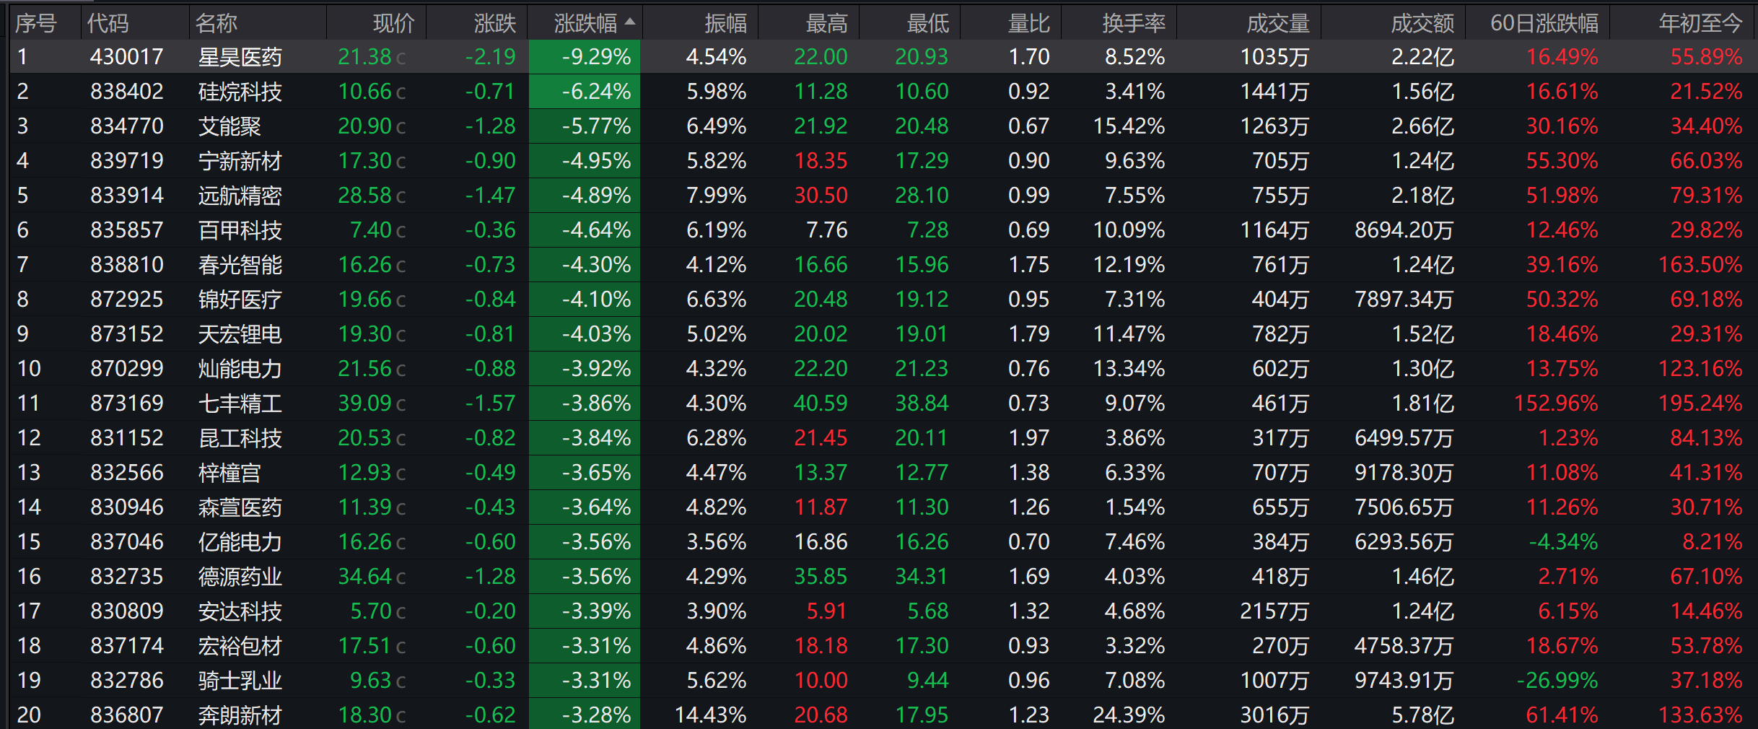Click stock code 839719

[127, 161]
